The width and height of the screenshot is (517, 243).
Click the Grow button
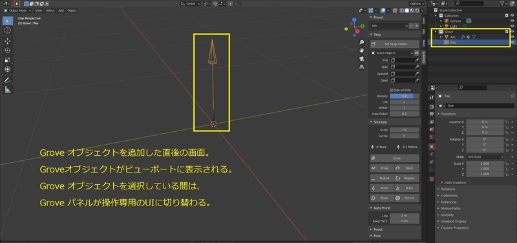[395, 158]
